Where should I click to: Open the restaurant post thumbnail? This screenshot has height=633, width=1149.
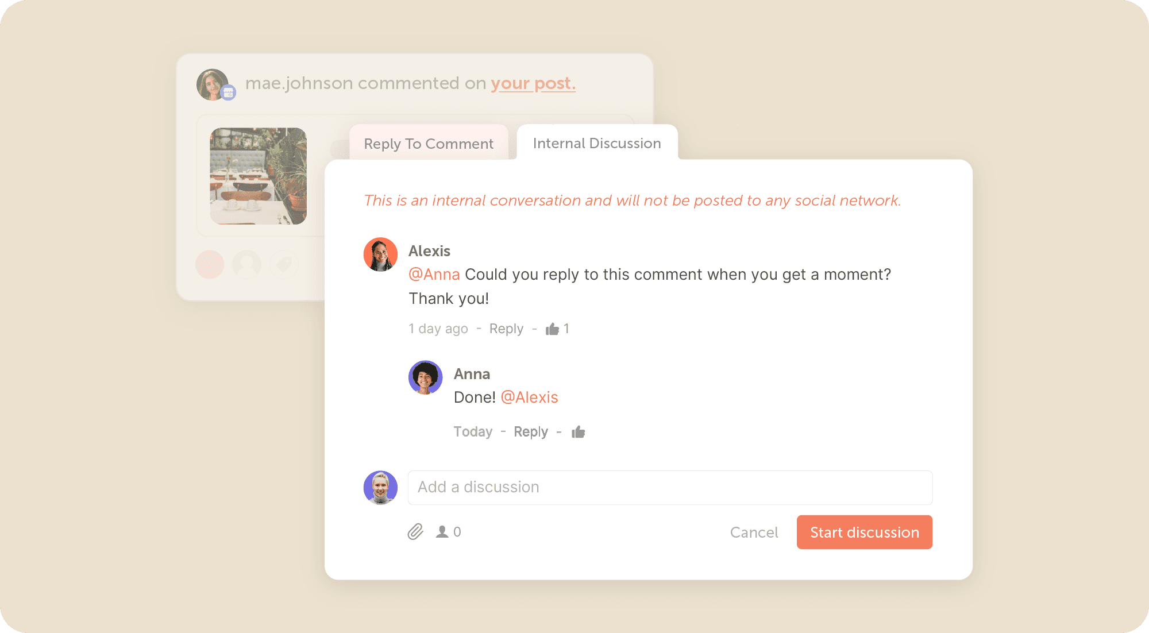click(258, 176)
